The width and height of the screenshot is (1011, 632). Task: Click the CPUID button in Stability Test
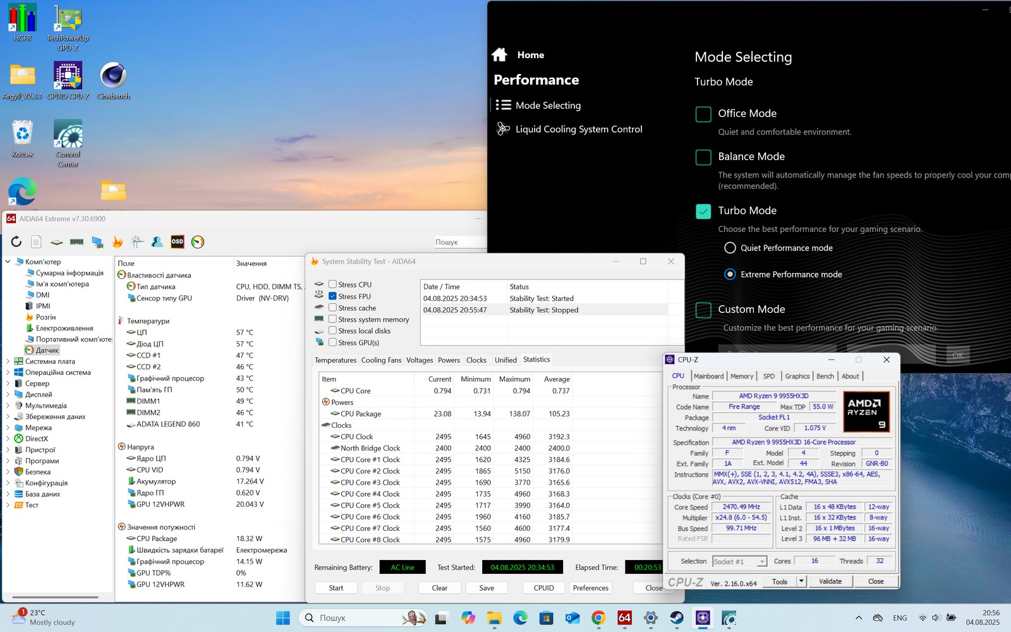point(544,588)
